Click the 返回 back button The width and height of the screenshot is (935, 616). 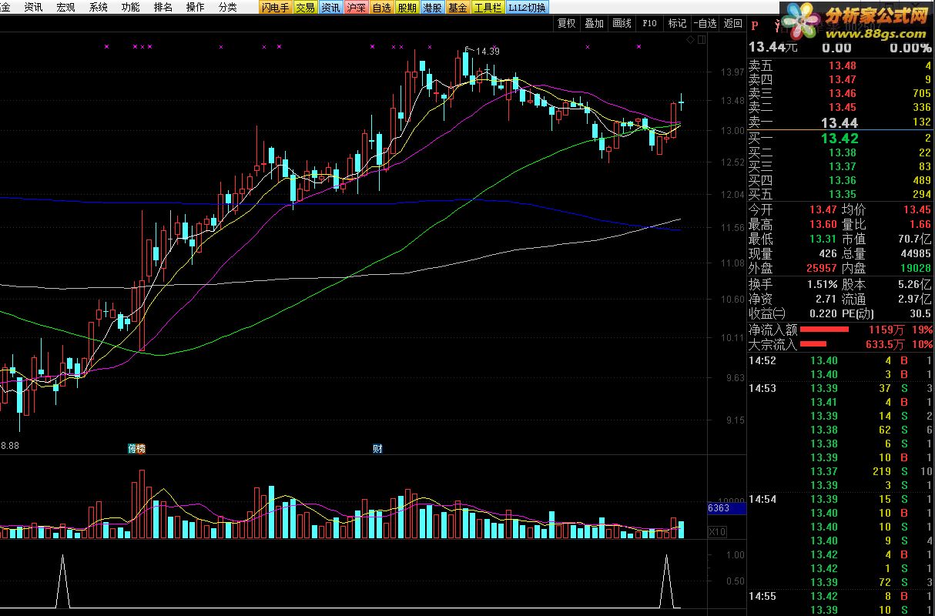coord(733,24)
